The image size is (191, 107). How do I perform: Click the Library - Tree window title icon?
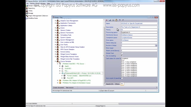53,17
